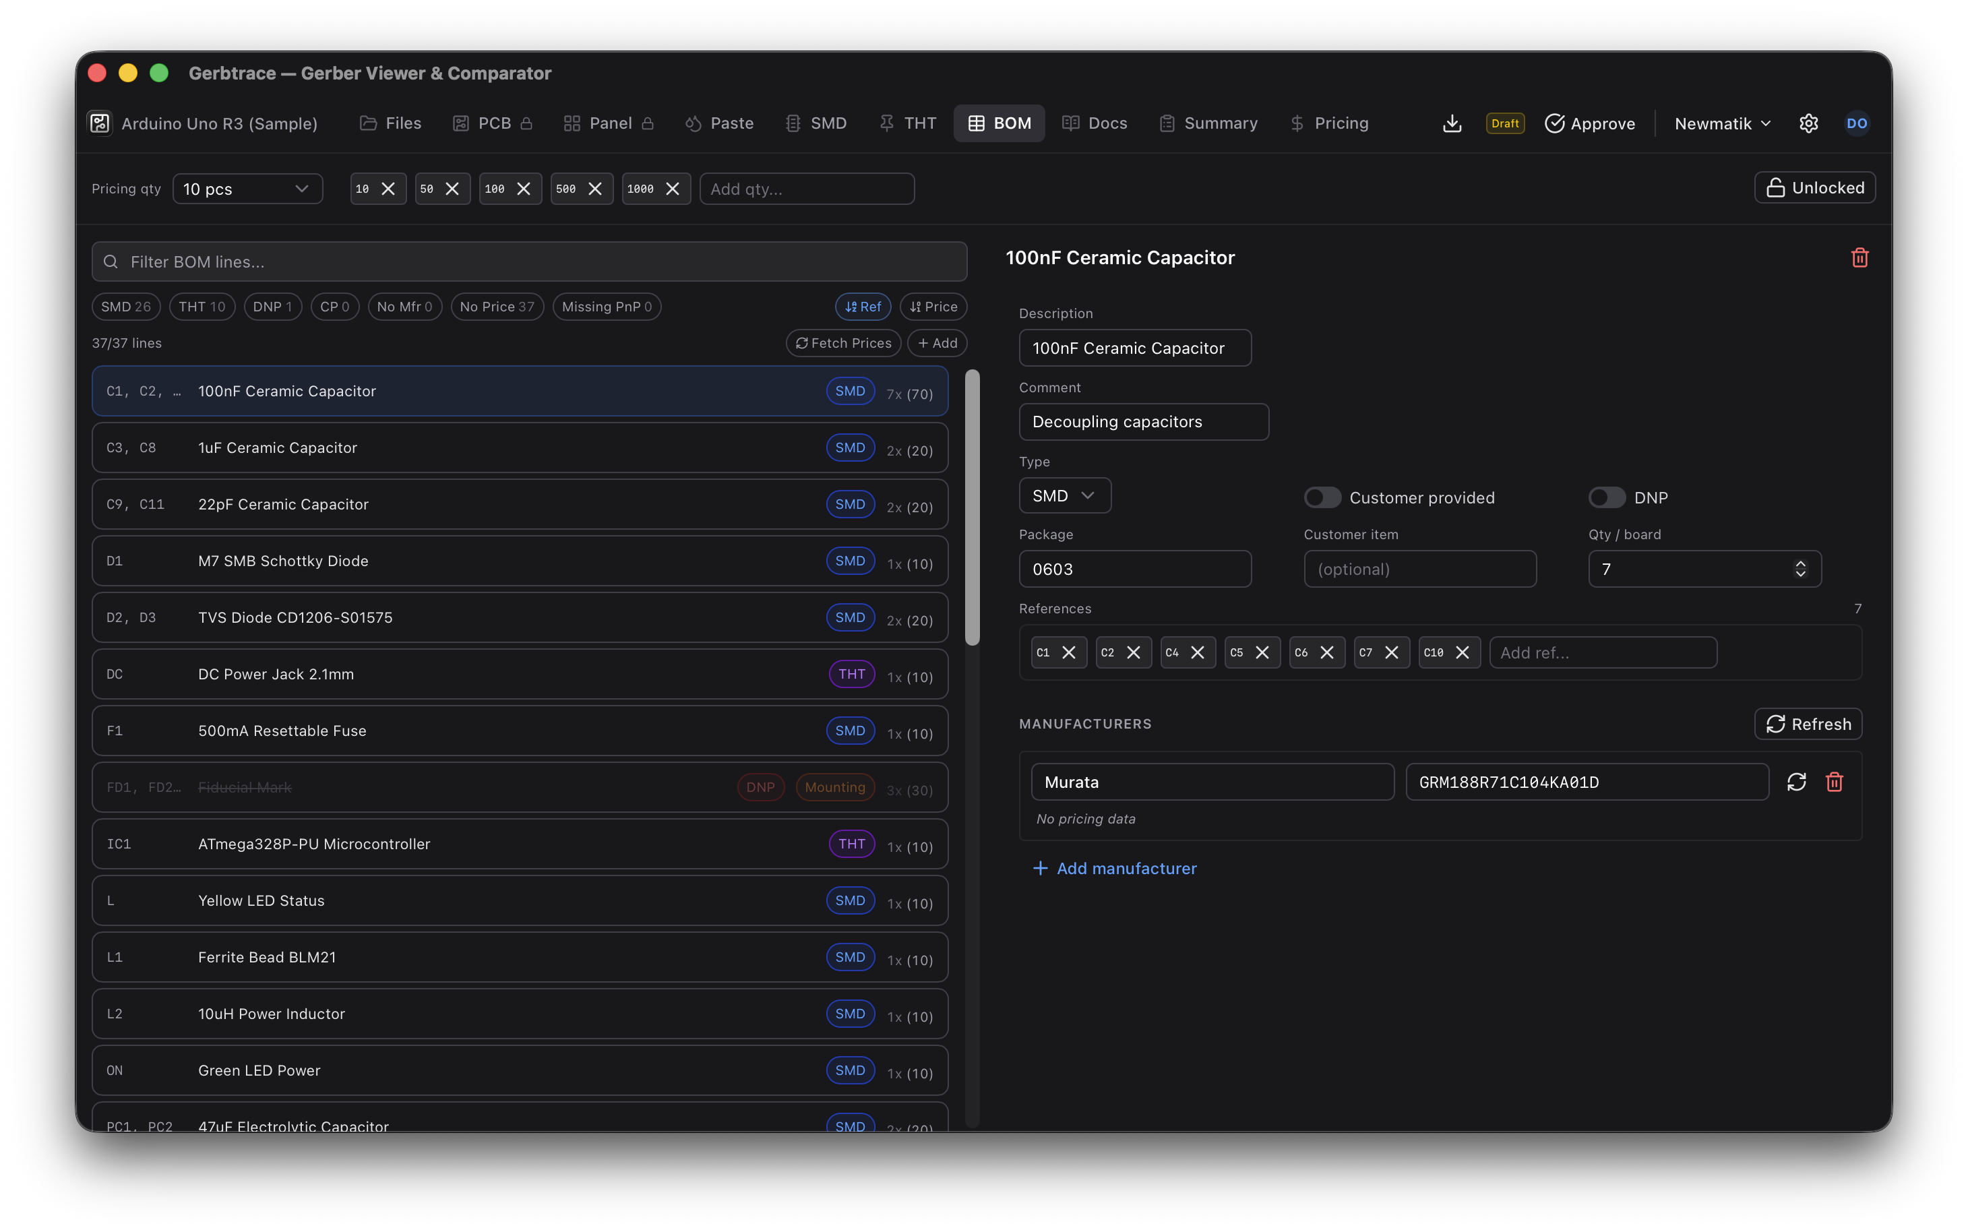Click the manufacturers Refresh button
Image resolution: width=1968 pixels, height=1232 pixels.
[1808, 724]
